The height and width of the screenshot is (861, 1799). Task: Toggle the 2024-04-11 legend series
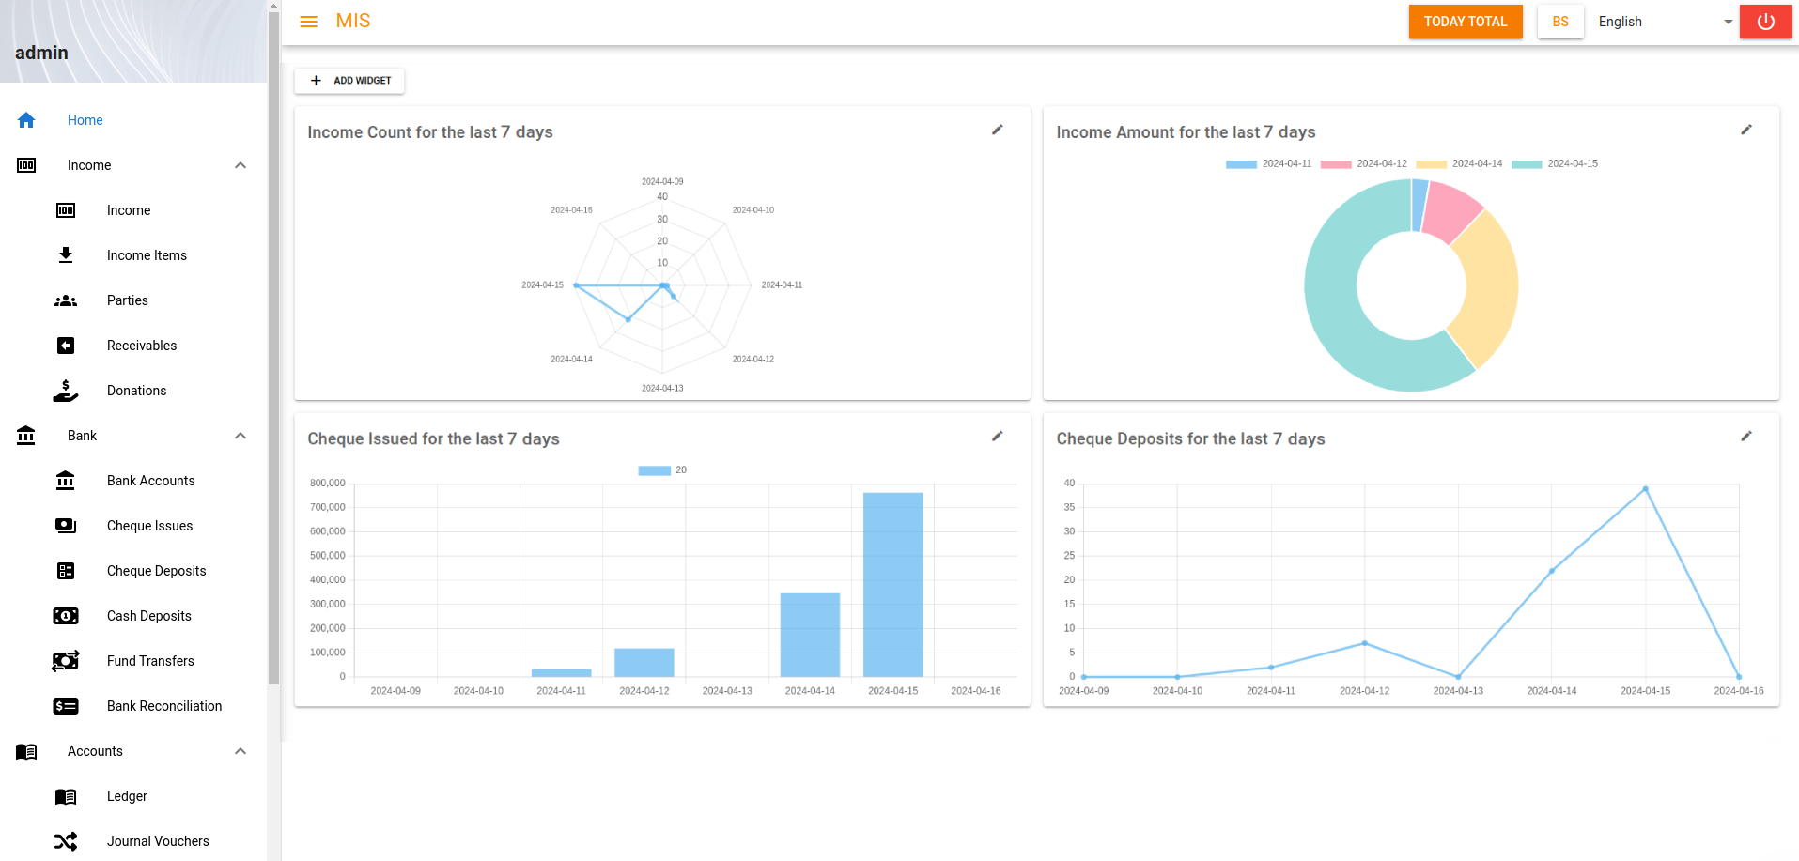click(1268, 164)
